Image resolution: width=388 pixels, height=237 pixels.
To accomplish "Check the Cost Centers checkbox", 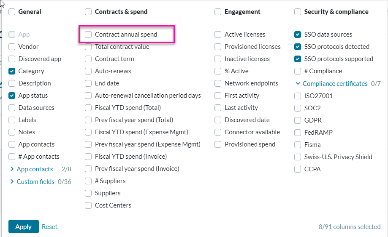I will click(88, 205).
